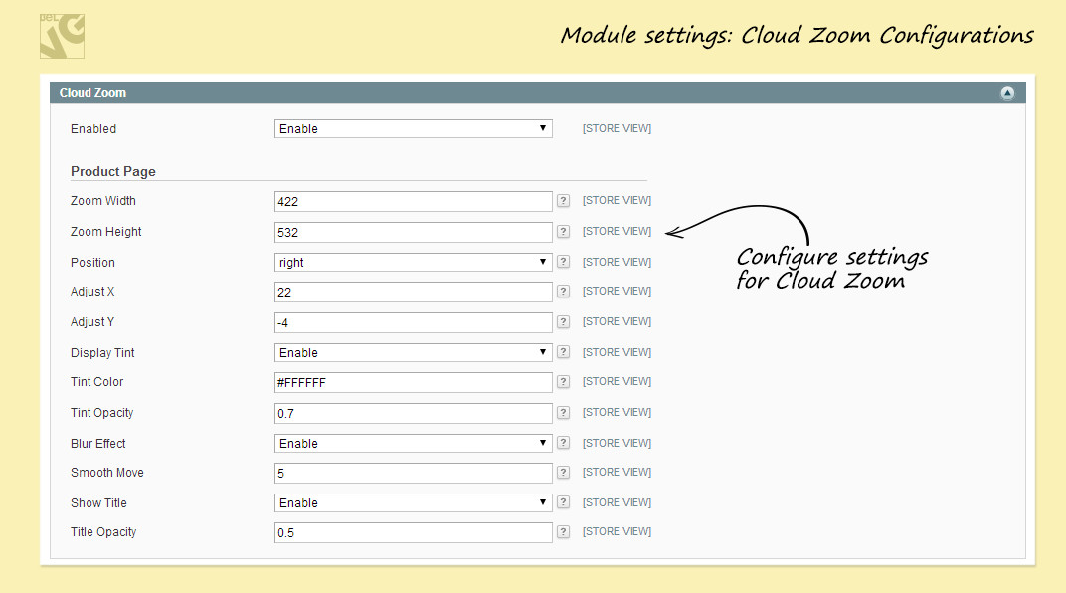Screen dimensions: 1066x593
Task: Click the help icon next to Smooth Move
Action: 563,473
